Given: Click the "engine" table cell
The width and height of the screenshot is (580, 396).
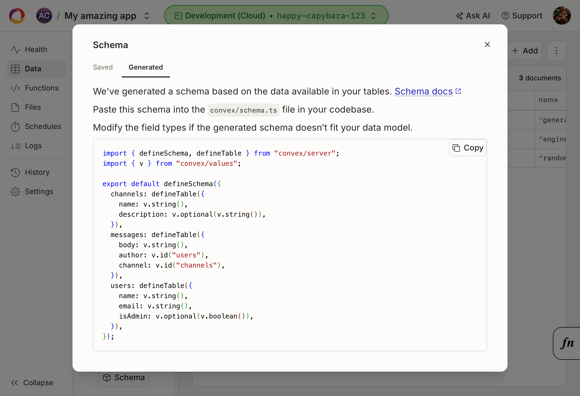Looking at the screenshot, I should [551, 139].
